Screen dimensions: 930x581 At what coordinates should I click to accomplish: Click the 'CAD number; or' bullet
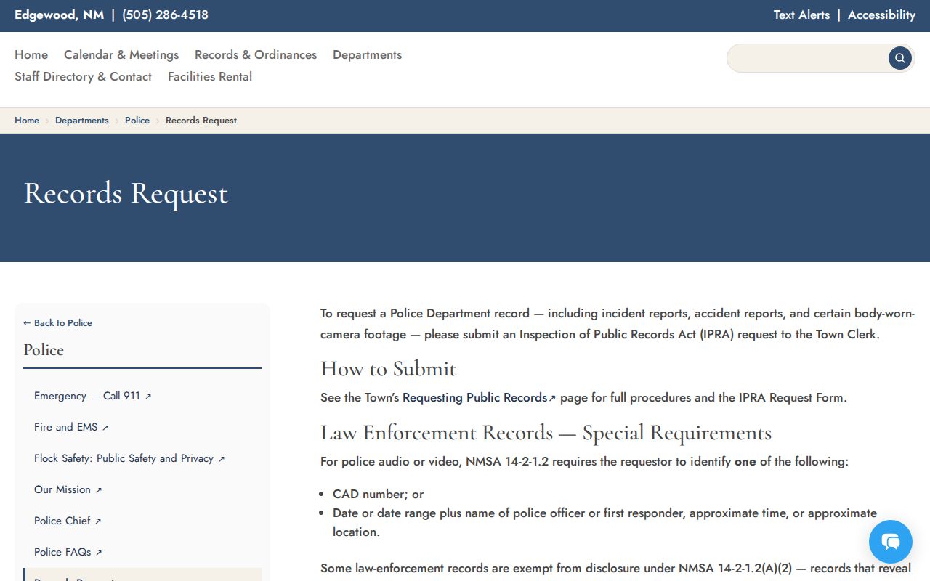[378, 494]
